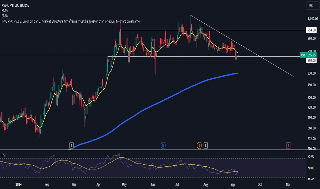Click the Nov label on time axis
320x189 pixels.
pos(288,184)
